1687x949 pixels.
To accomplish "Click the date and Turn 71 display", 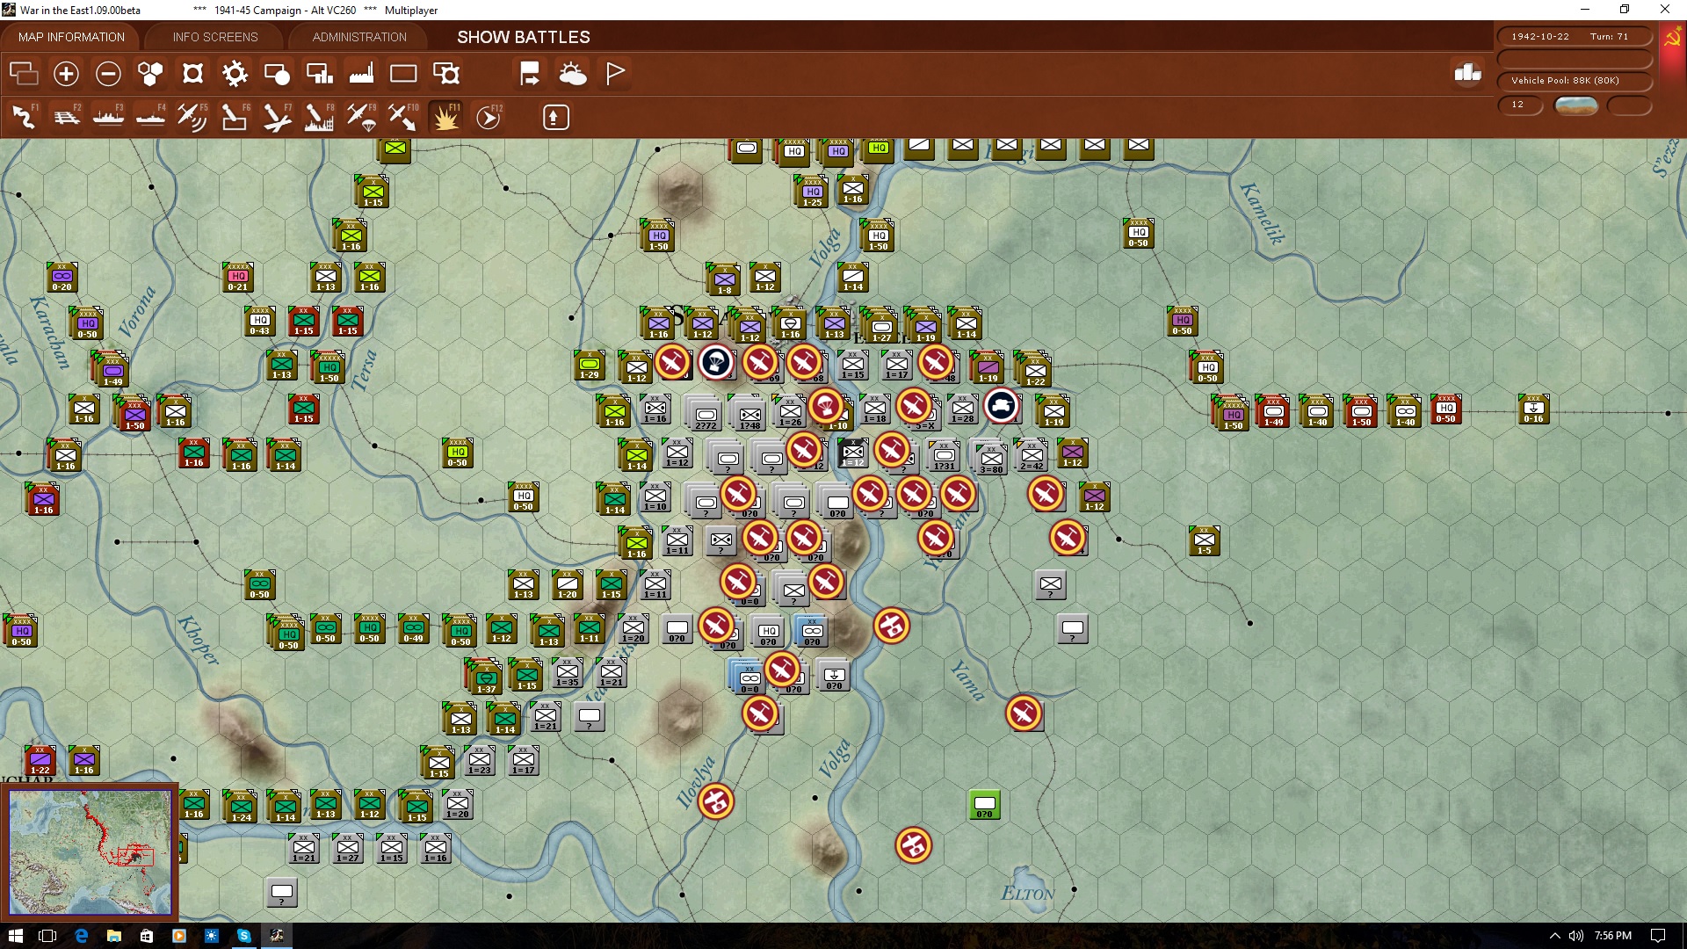I will pyautogui.click(x=1574, y=36).
